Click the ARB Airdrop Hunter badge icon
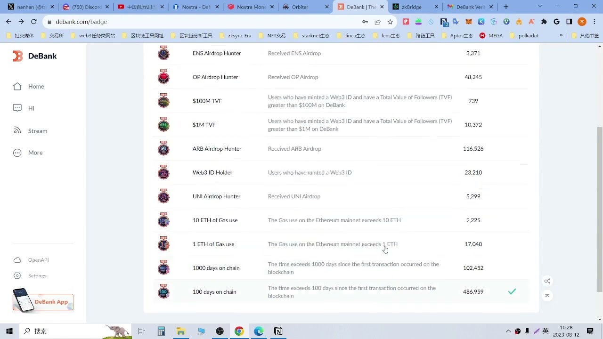Screen dimensions: 603x339 tap(163, 149)
